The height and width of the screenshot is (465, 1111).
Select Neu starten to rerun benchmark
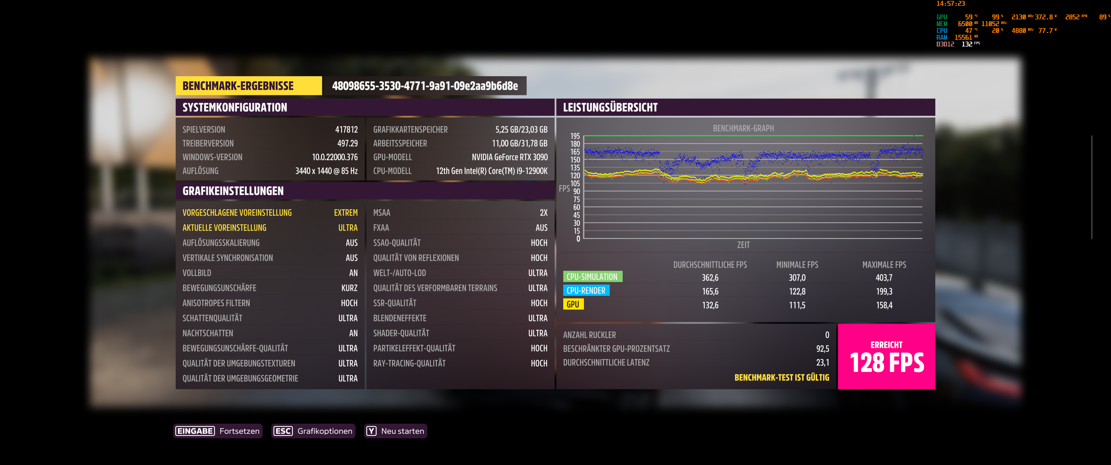(x=402, y=431)
